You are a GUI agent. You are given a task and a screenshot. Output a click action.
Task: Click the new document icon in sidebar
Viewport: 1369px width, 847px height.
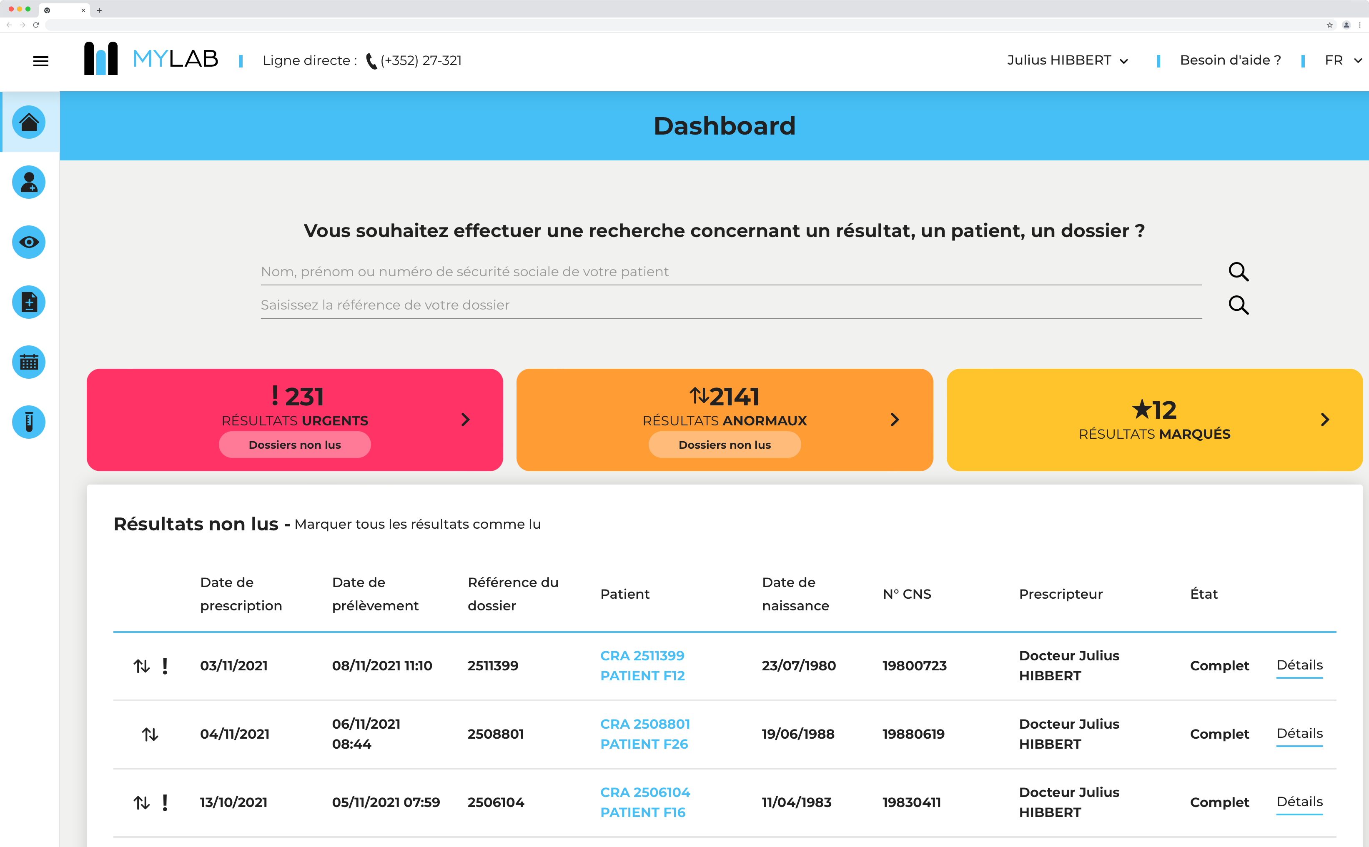29,302
